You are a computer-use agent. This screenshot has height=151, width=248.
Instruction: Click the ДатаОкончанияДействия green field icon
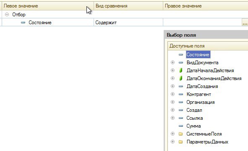coord(181,78)
